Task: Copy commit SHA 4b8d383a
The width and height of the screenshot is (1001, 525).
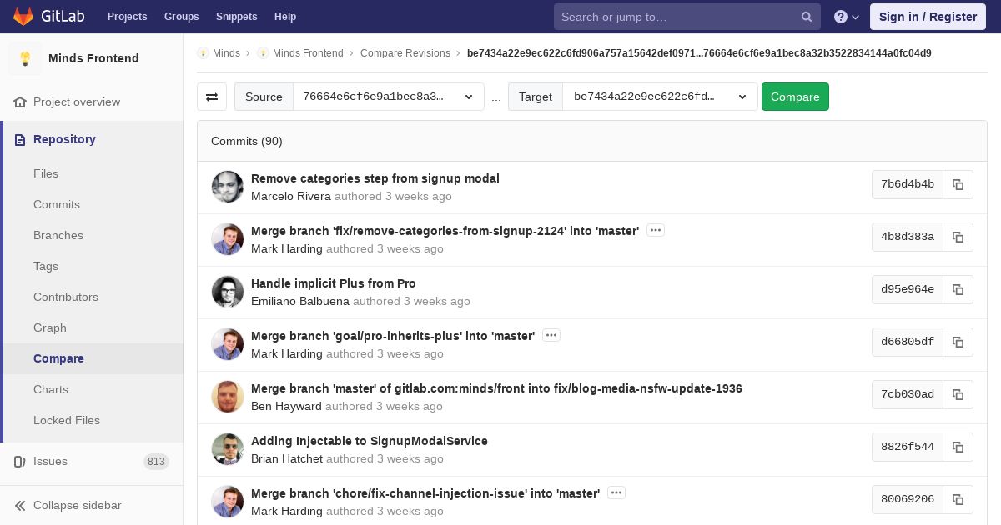Action: pos(958,237)
